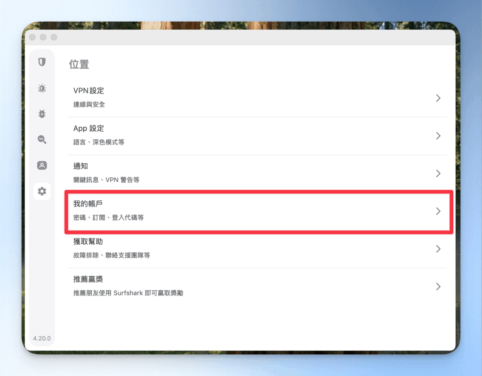
Task: Open the VPN 設定 menu row
Action: pyautogui.click(x=257, y=98)
